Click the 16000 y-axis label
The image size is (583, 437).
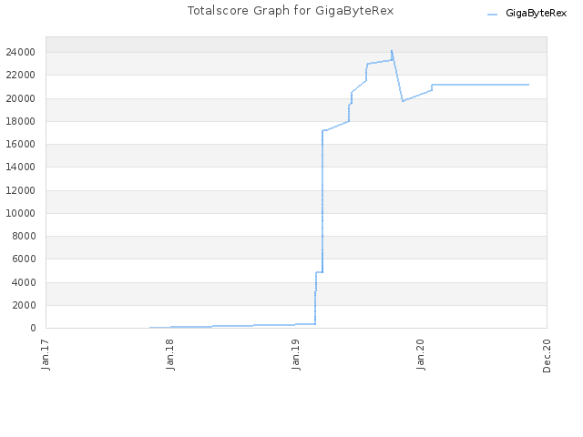pos(20,144)
